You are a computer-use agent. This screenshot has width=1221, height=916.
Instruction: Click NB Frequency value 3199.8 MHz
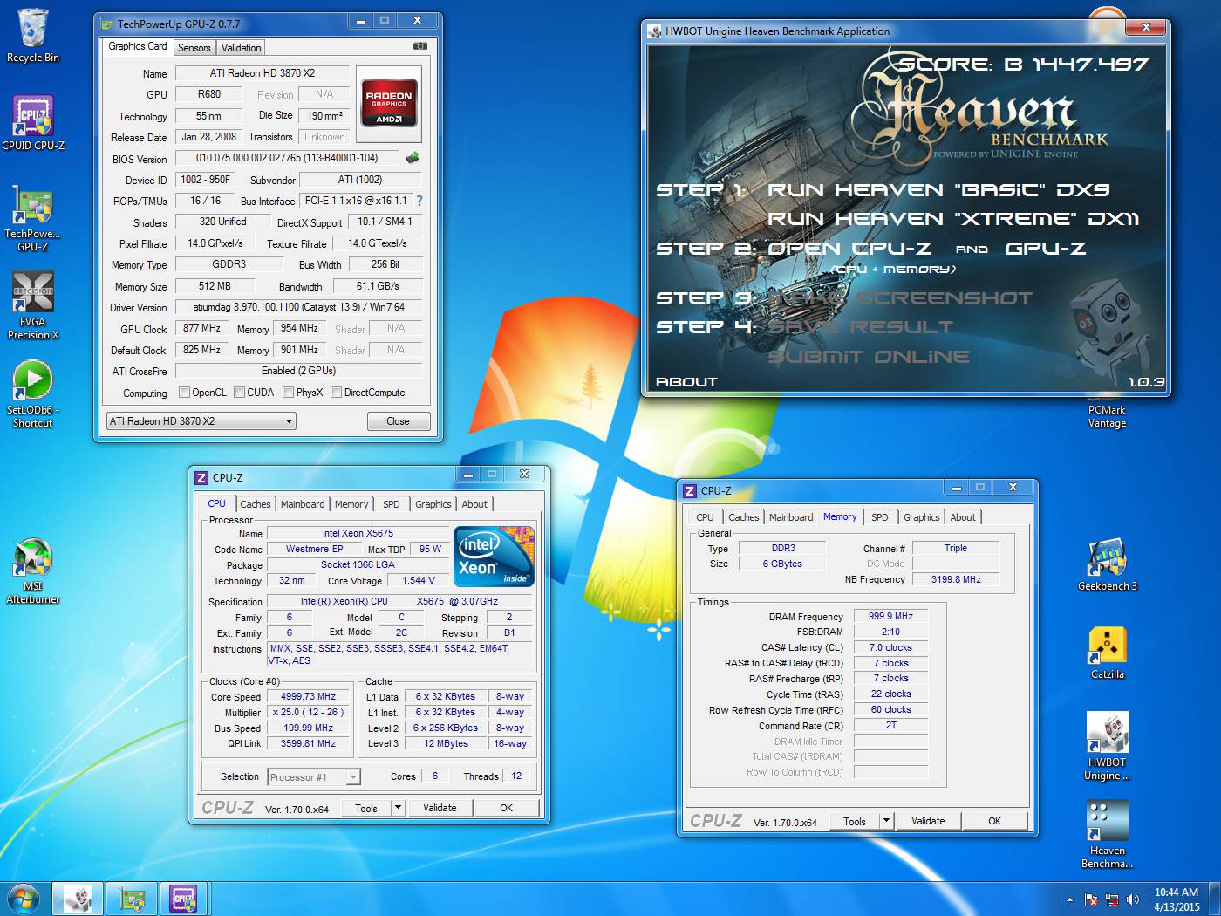pyautogui.click(x=956, y=579)
